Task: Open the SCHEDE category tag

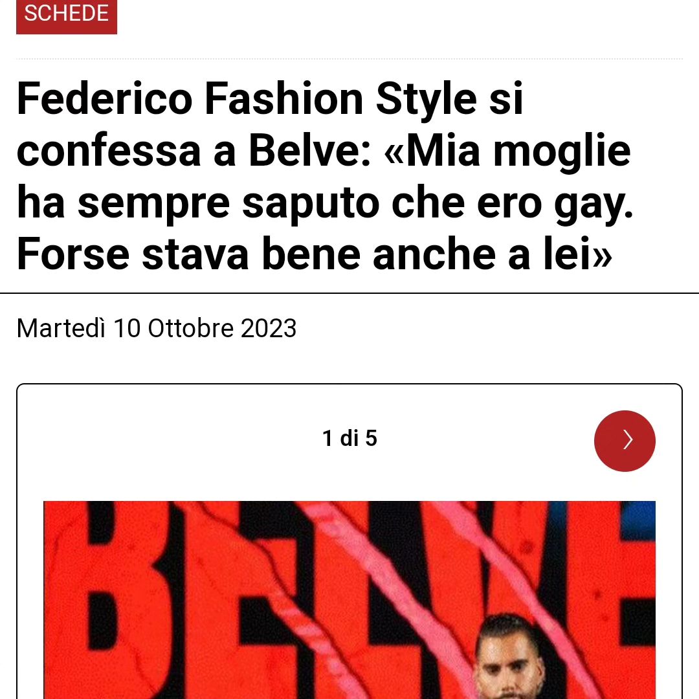Action: 67,15
